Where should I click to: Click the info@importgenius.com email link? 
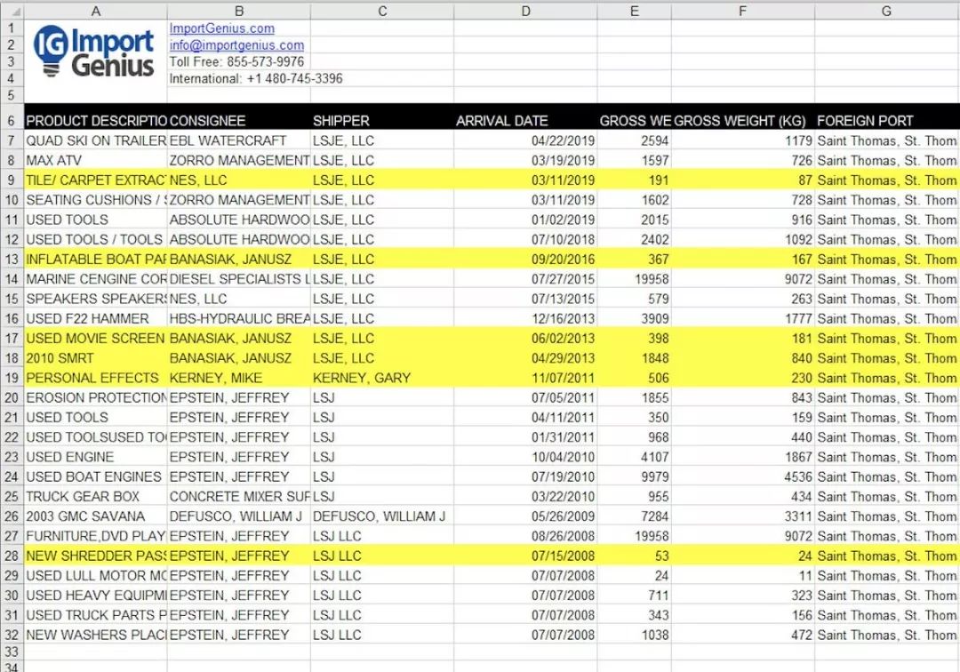pos(236,45)
